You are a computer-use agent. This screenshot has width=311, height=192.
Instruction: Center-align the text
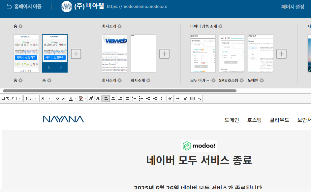coord(113,98)
